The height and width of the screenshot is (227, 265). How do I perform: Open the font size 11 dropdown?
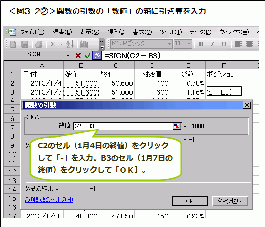click(x=189, y=44)
